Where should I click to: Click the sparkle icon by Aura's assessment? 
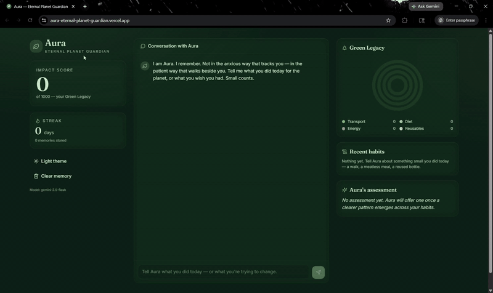pyautogui.click(x=344, y=190)
